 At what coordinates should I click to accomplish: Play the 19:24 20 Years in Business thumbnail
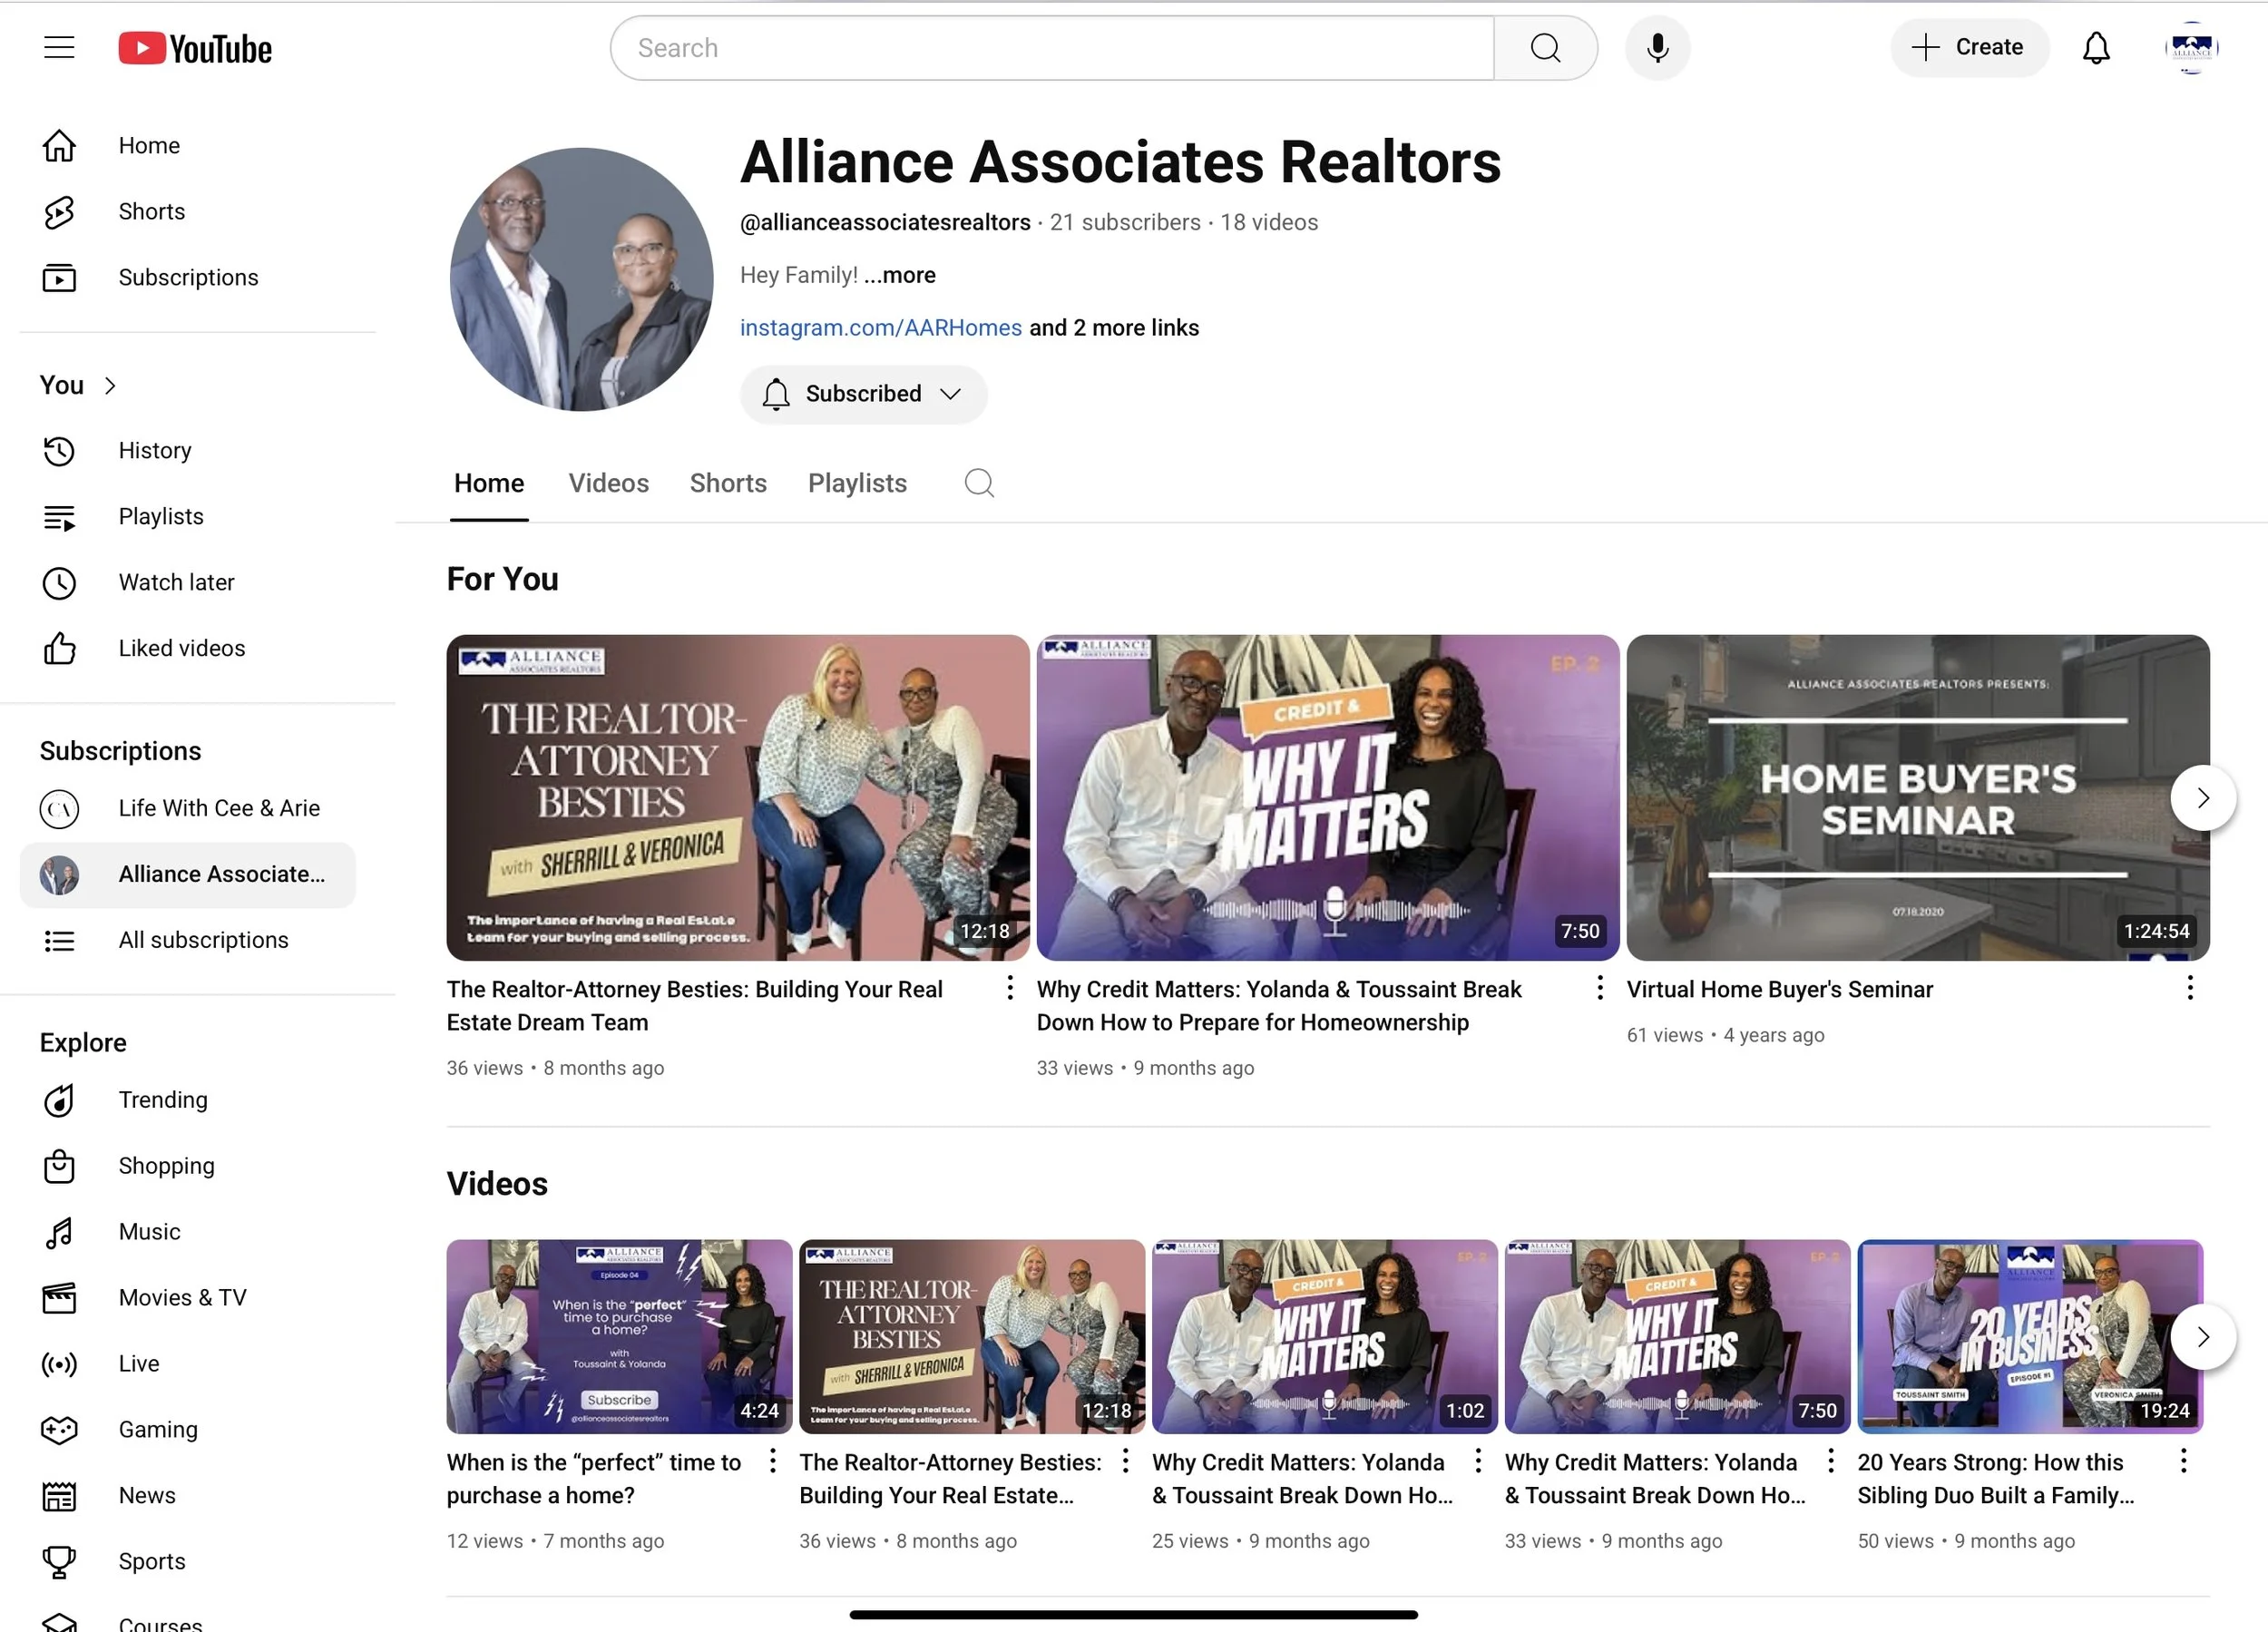point(2030,1337)
